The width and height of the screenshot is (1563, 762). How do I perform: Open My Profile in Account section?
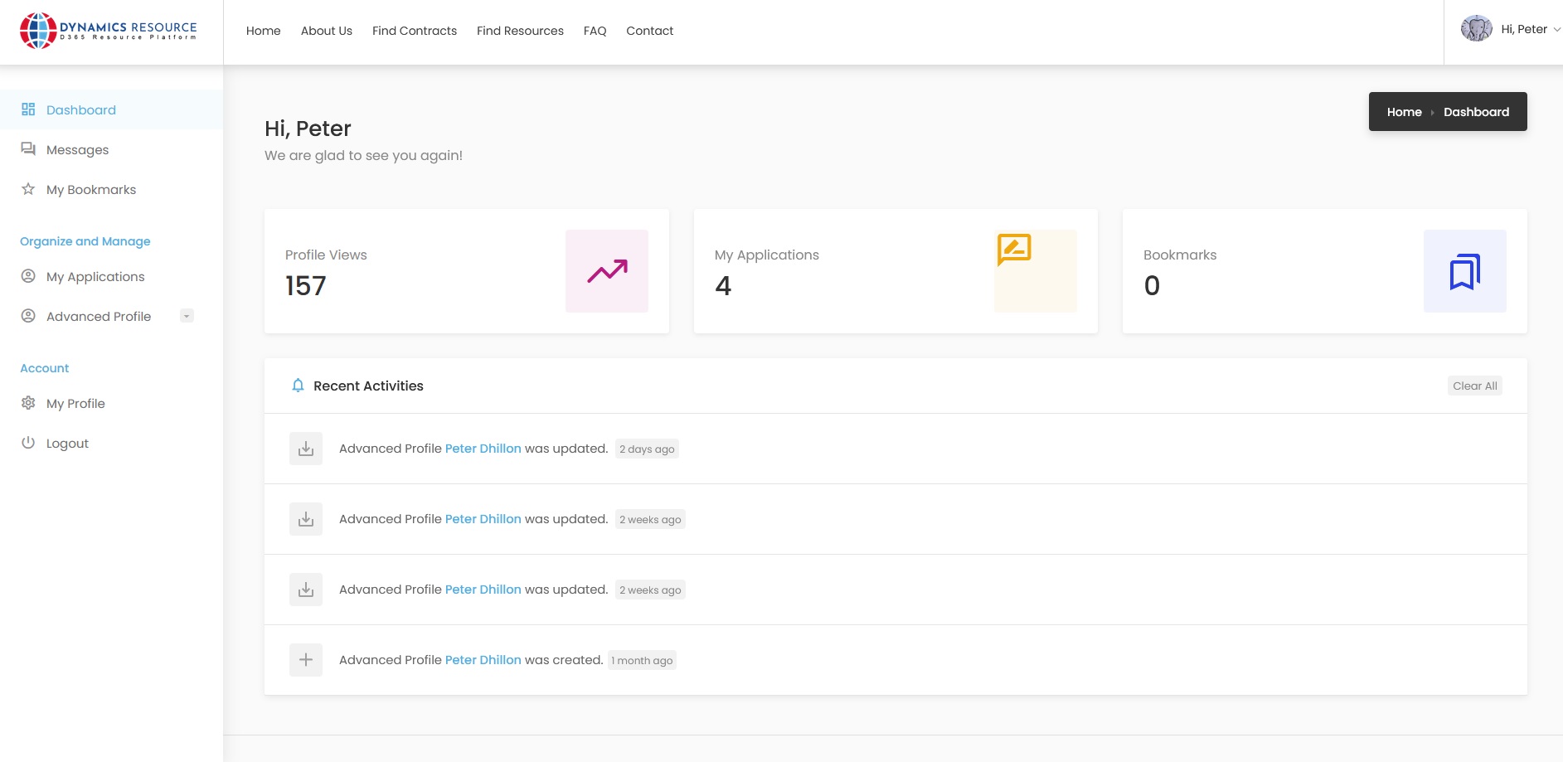coord(75,404)
